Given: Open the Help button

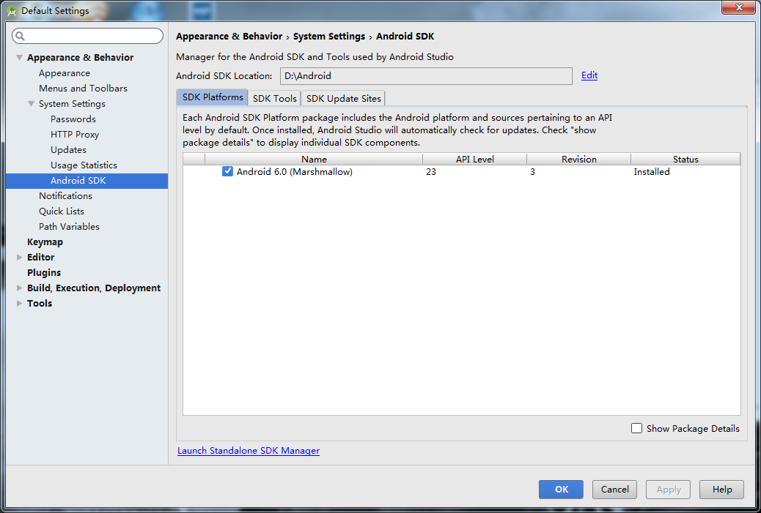Looking at the screenshot, I should tap(721, 490).
